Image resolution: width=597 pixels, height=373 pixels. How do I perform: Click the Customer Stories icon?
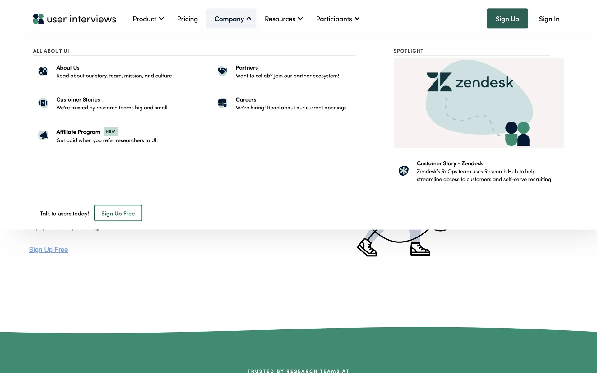(43, 103)
